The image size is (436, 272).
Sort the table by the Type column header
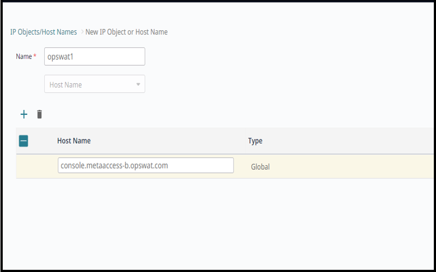pos(255,141)
